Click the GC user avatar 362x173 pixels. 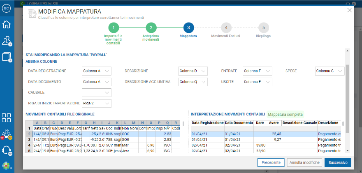click(6, 8)
